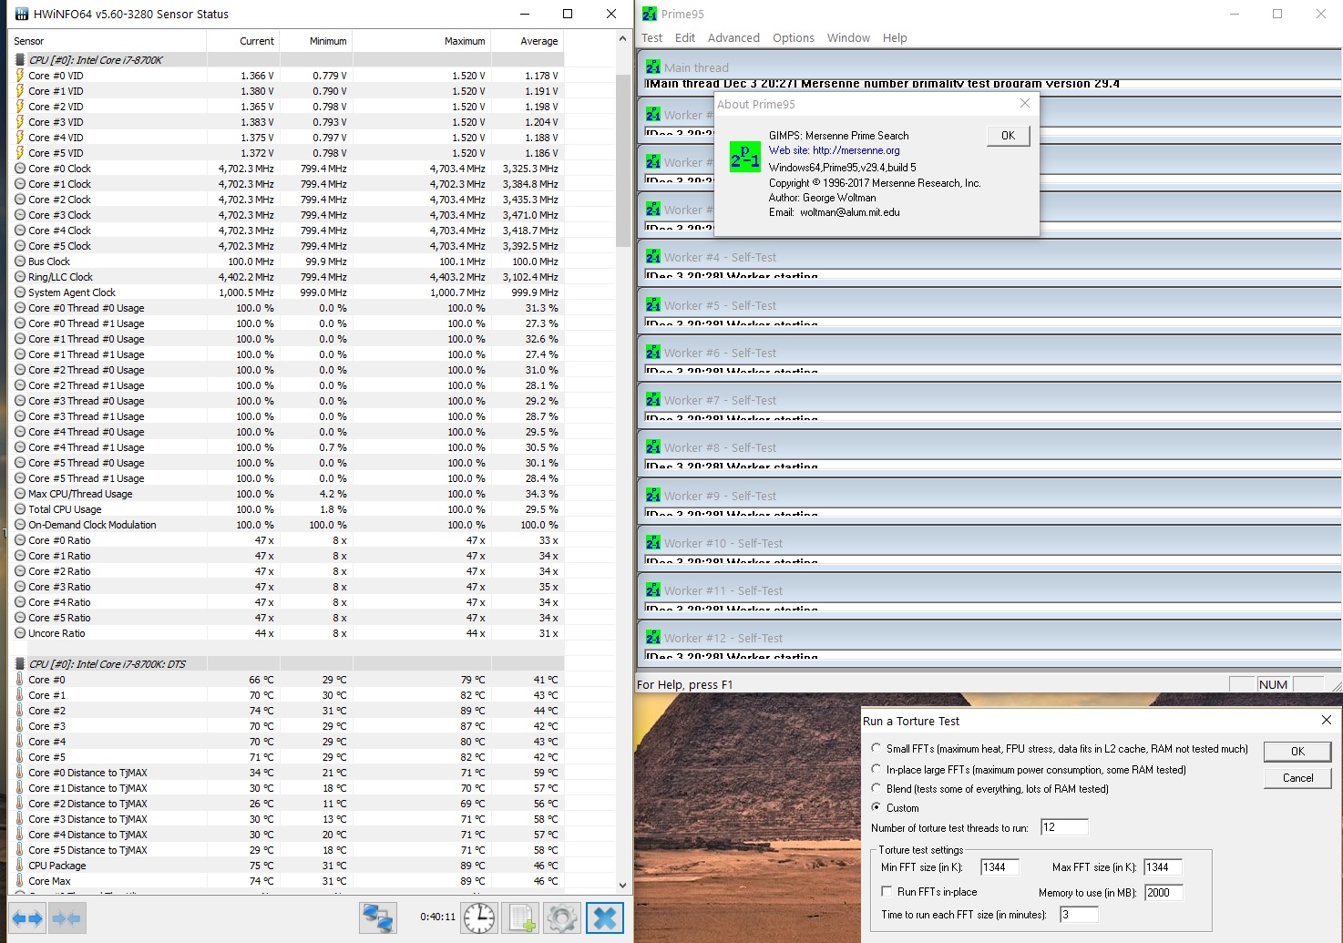Click the lightning icon next to Core #0 VID

point(20,76)
